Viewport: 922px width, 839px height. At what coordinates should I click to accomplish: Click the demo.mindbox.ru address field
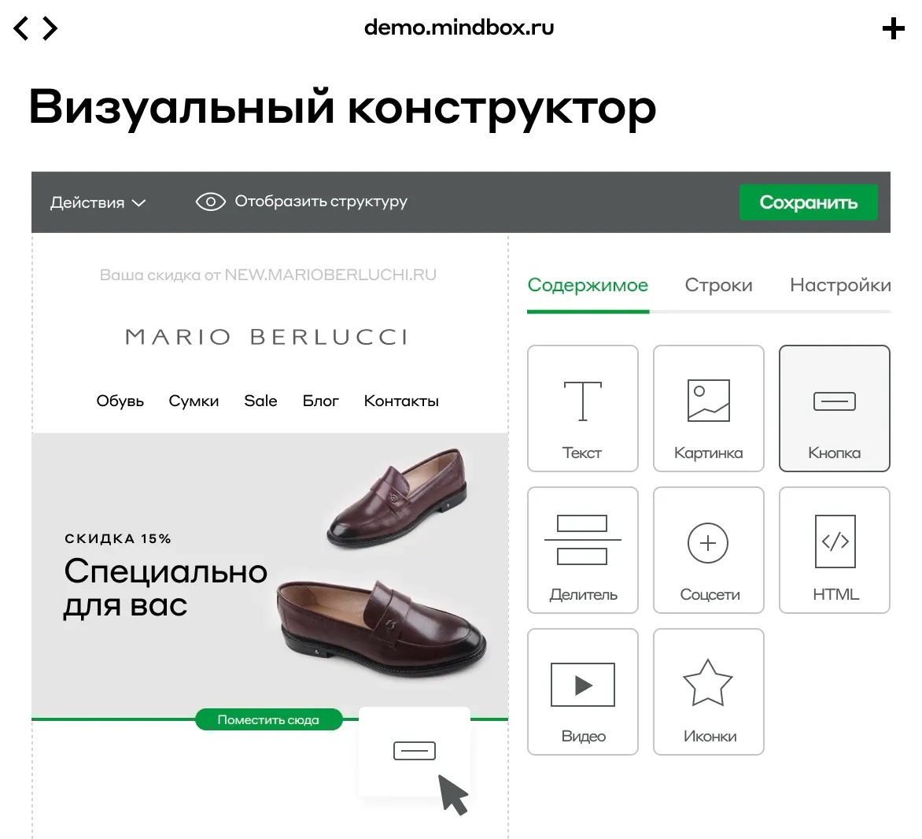(x=459, y=28)
